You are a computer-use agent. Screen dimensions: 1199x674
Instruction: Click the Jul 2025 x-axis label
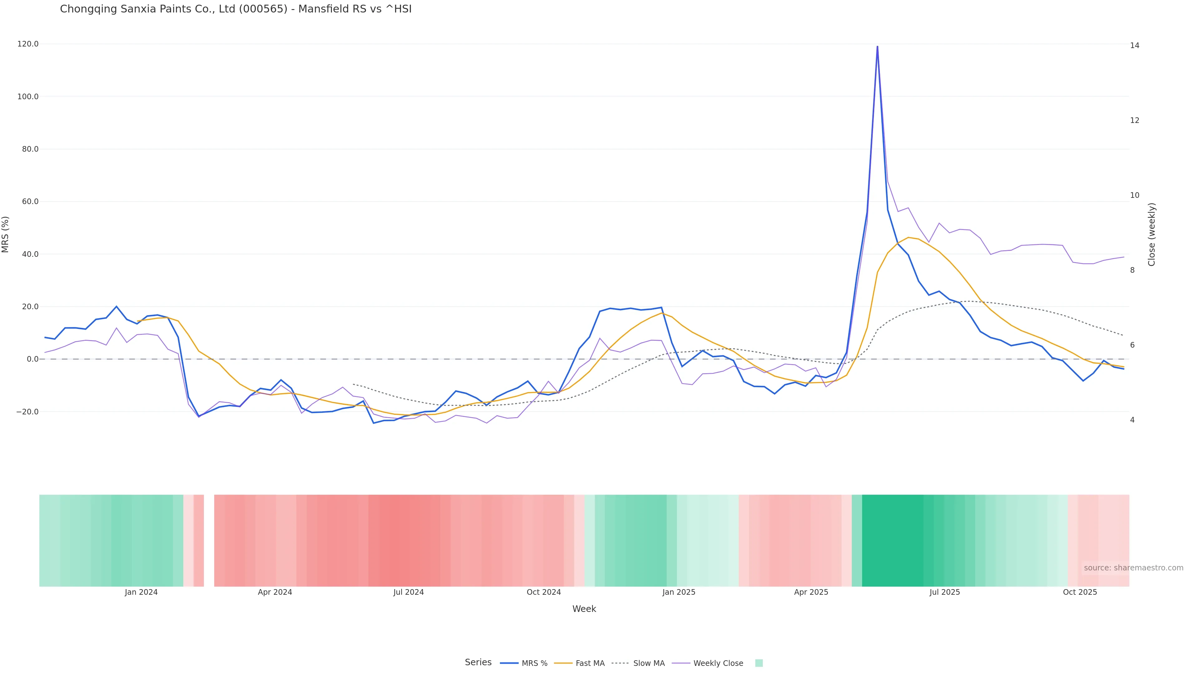pos(945,592)
